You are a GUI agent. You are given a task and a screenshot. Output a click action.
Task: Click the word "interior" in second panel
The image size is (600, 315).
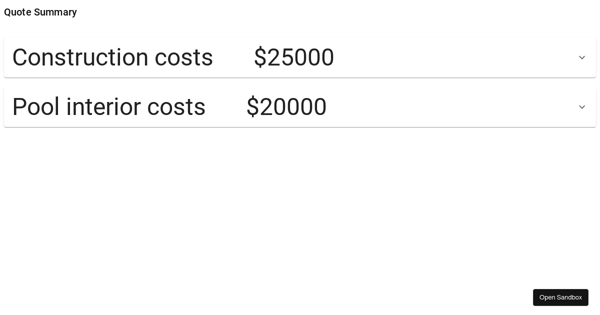pyautogui.click(x=103, y=107)
